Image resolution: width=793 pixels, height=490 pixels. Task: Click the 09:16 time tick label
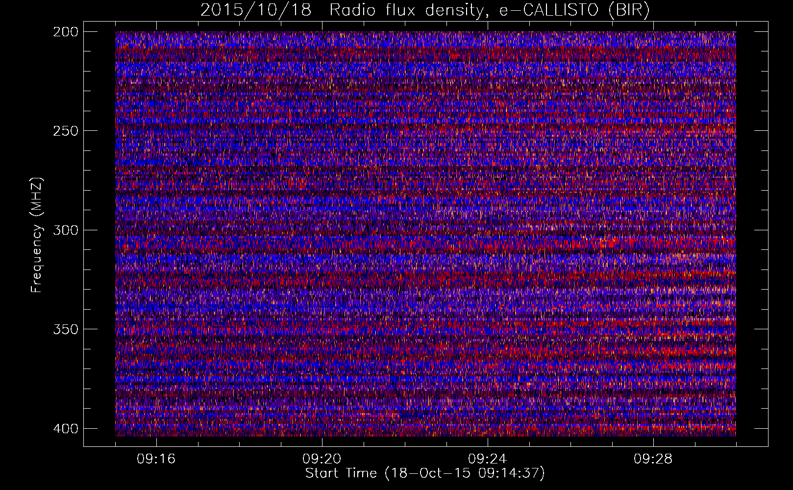[x=156, y=459]
